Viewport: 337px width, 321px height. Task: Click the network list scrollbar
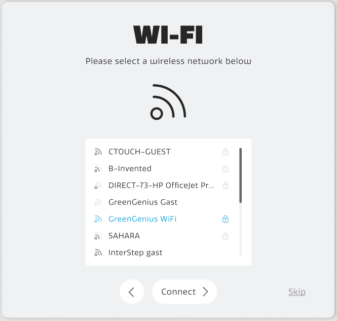pyautogui.click(x=240, y=175)
